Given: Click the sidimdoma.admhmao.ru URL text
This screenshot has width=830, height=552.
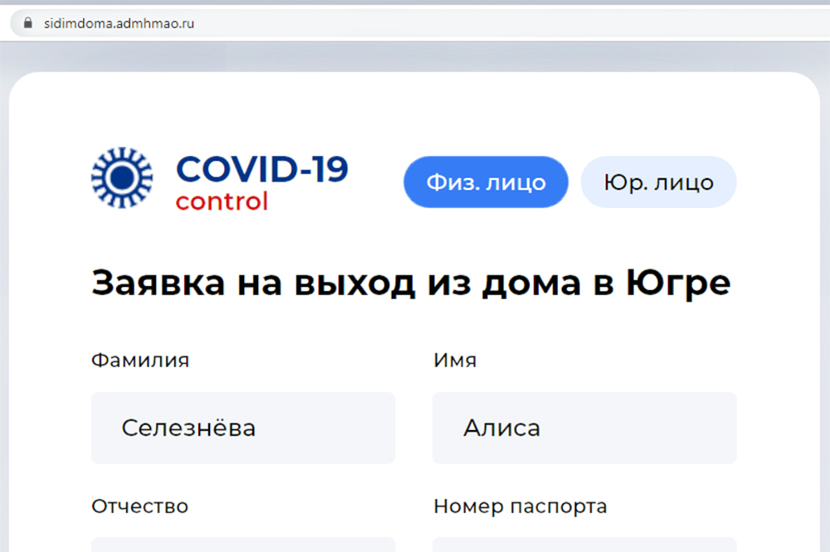Looking at the screenshot, I should [120, 23].
